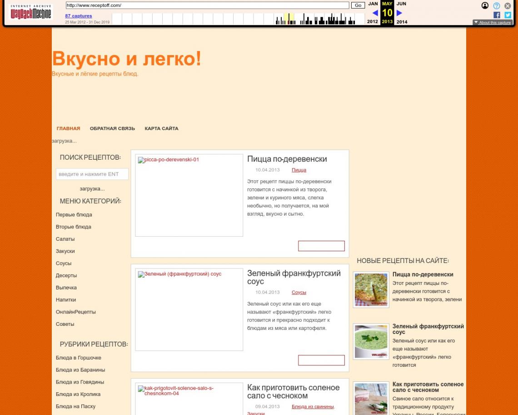Click salted lard thumbnail in new recipes
This screenshot has height=415, width=518.
coord(371,399)
